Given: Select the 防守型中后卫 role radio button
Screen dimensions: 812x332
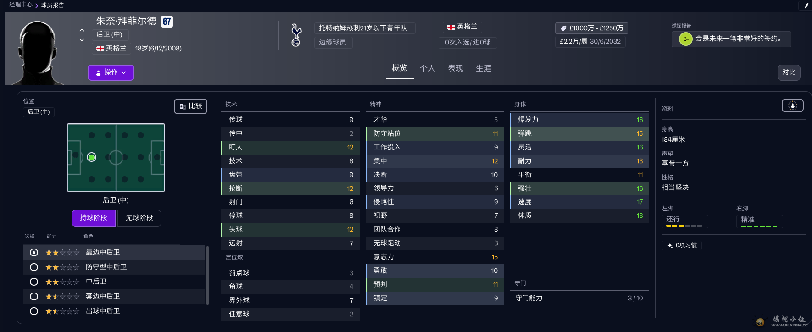Looking at the screenshot, I should 34,267.
